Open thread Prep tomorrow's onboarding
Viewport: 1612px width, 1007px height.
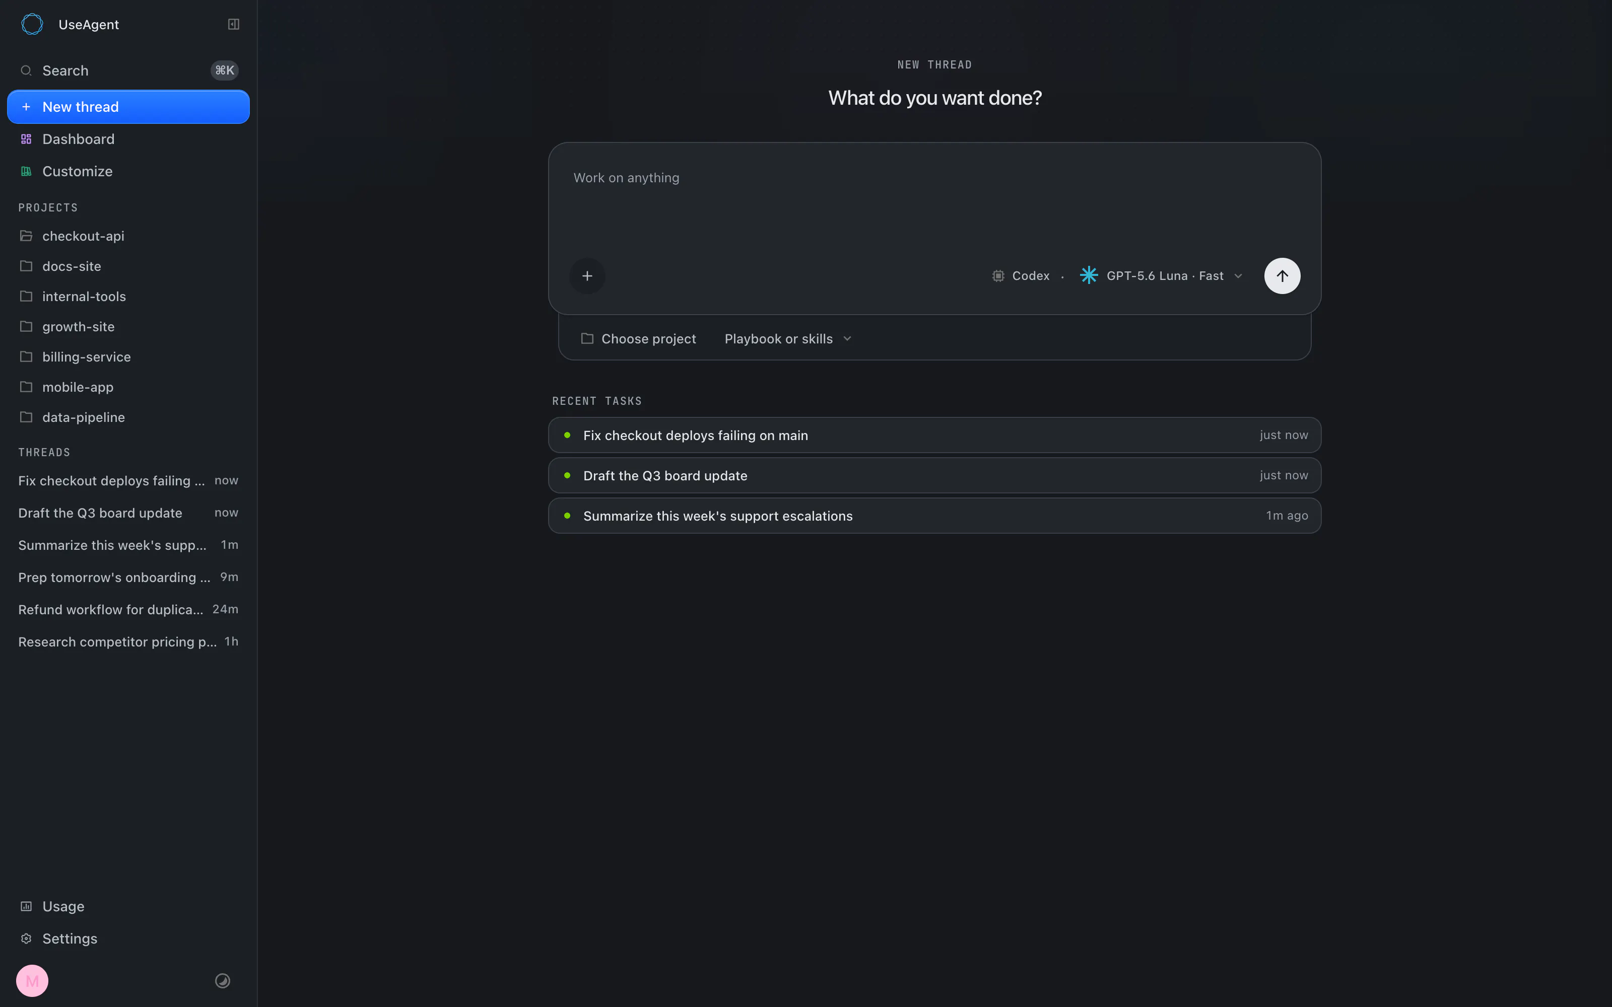point(128,577)
